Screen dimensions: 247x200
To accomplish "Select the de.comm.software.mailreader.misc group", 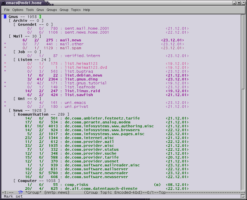I will point(102,165).
